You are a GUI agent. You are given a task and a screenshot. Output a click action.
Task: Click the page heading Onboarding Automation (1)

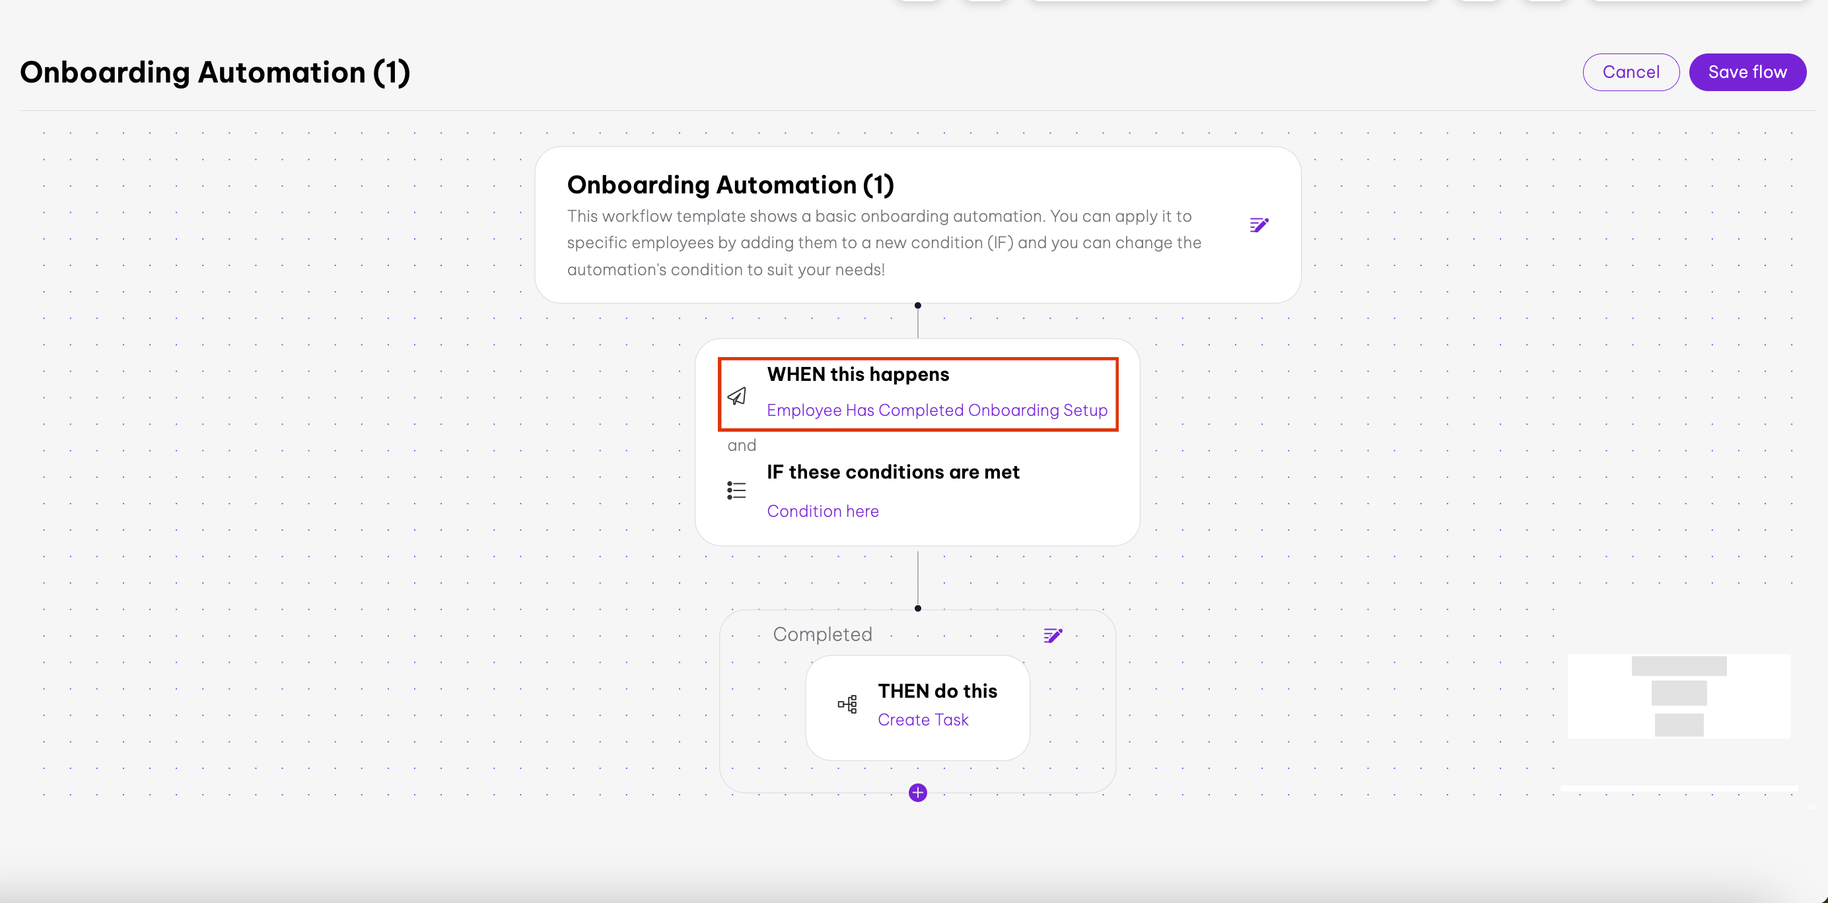(x=215, y=73)
